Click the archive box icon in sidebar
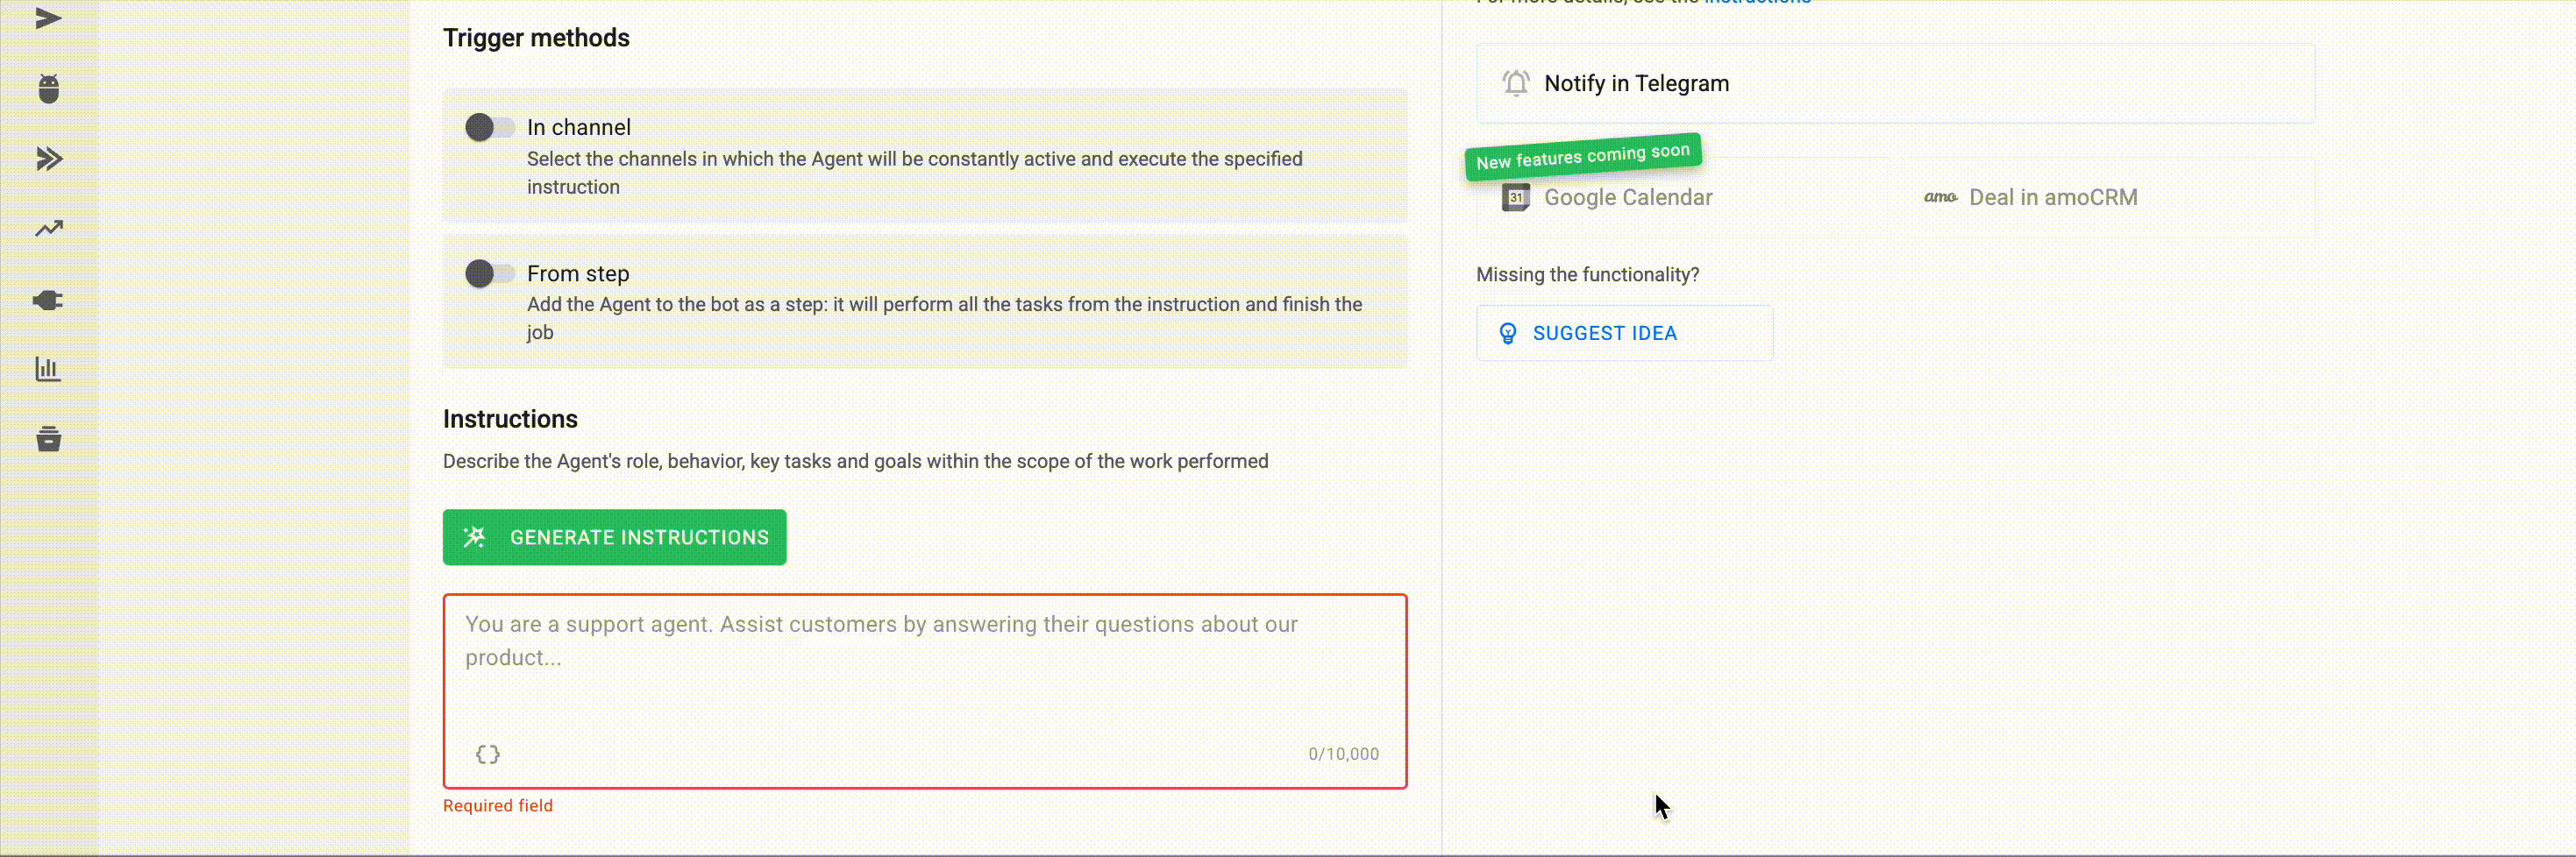This screenshot has height=857, width=2576. pos(48,439)
